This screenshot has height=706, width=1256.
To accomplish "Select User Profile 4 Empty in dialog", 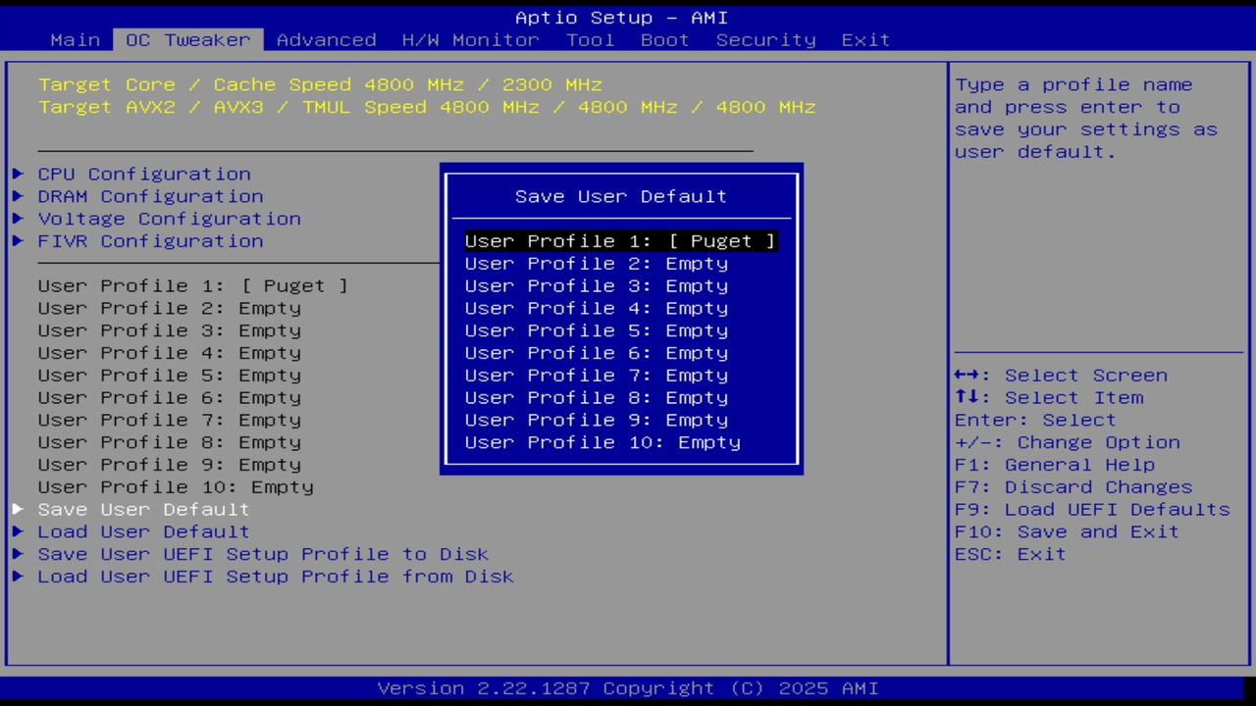I will pos(597,309).
